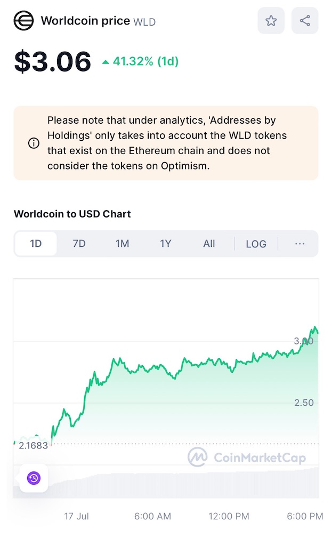
Task: Click the green price-up triangle indicator
Action: 106,62
